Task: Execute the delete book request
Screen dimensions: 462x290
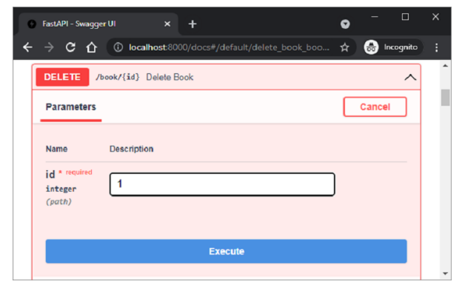Action: [226, 251]
